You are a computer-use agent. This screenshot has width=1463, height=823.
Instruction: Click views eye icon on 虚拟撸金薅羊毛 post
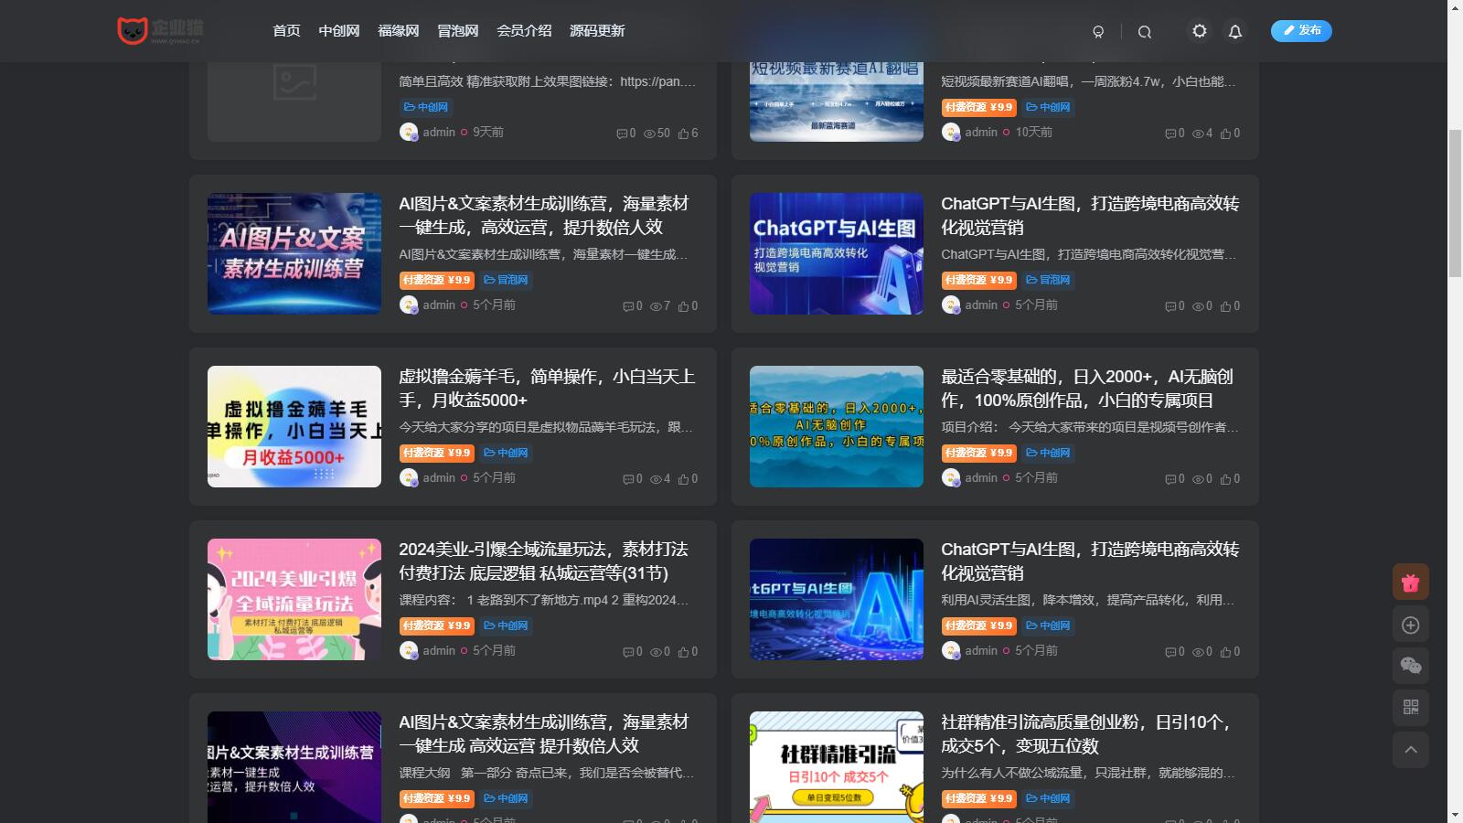[656, 479]
